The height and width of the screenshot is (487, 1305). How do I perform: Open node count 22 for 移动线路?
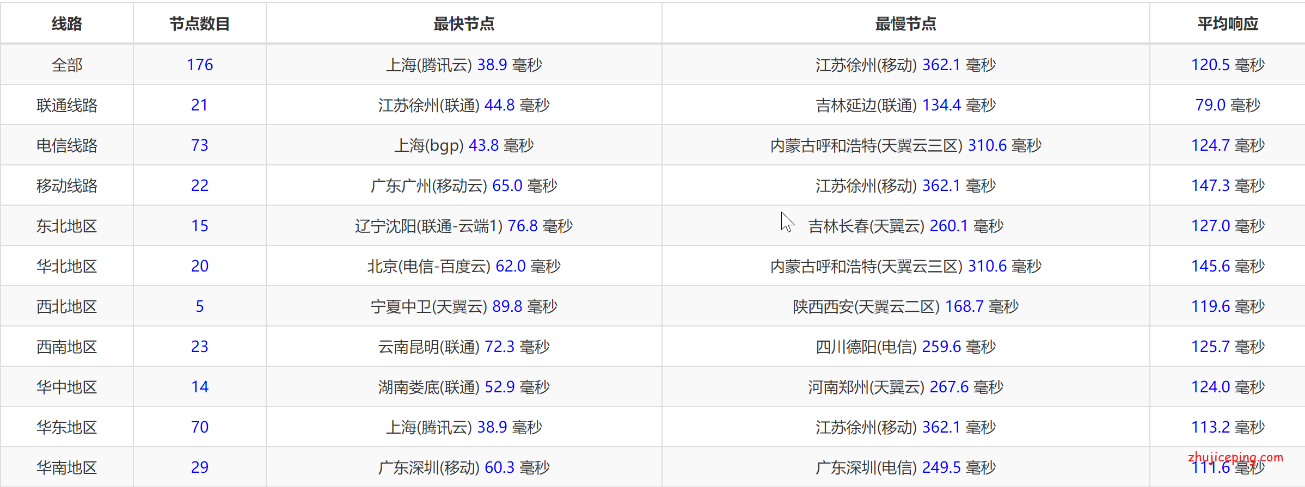click(x=200, y=186)
